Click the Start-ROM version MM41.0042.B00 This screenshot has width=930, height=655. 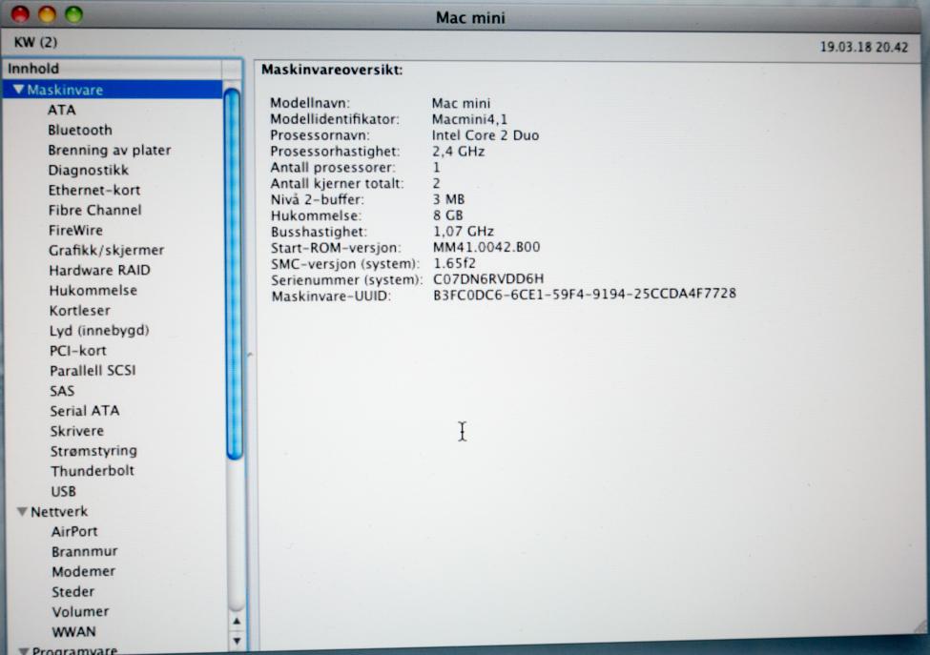[486, 247]
